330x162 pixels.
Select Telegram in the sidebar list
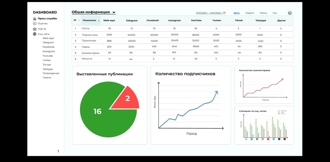[x=48, y=42]
